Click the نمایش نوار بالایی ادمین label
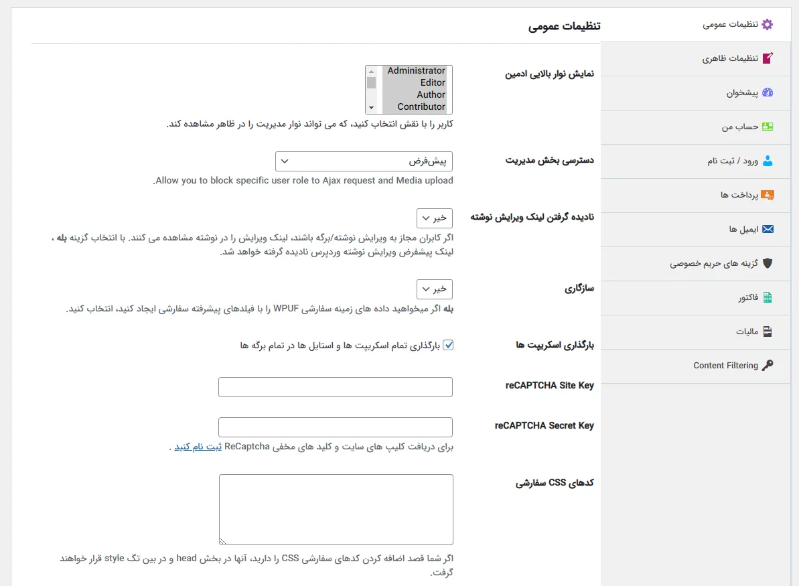 [x=549, y=74]
